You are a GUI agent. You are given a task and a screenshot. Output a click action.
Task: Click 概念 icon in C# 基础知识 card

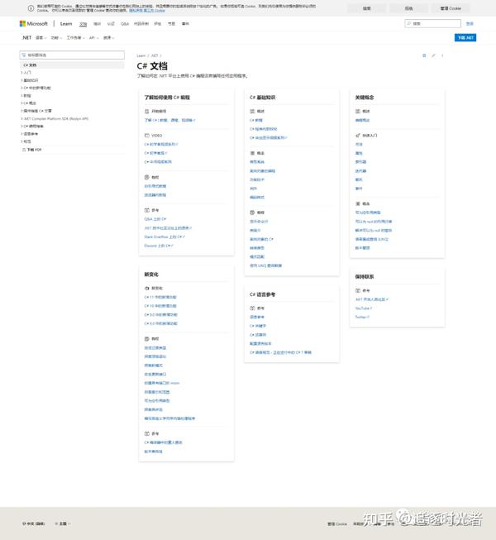pos(252,153)
